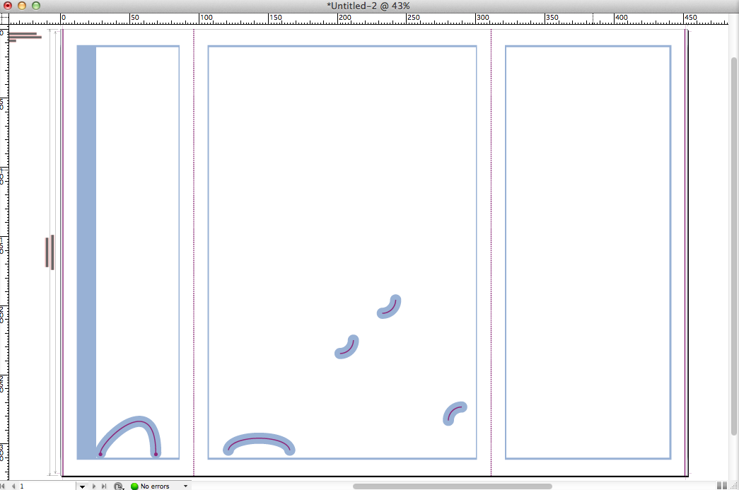Click the split layout view icon
The width and height of the screenshot is (739, 490).
point(721,485)
